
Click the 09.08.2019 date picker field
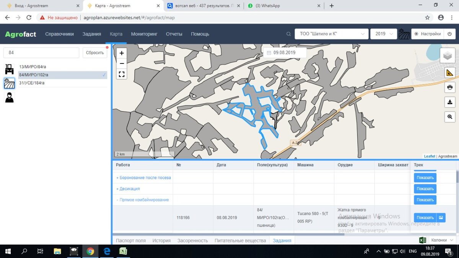[x=285, y=53]
